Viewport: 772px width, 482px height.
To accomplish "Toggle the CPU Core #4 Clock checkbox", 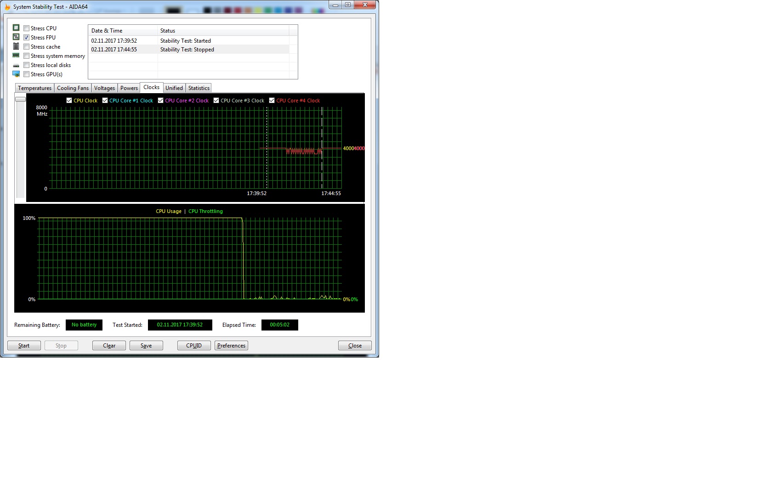I will [x=272, y=101].
